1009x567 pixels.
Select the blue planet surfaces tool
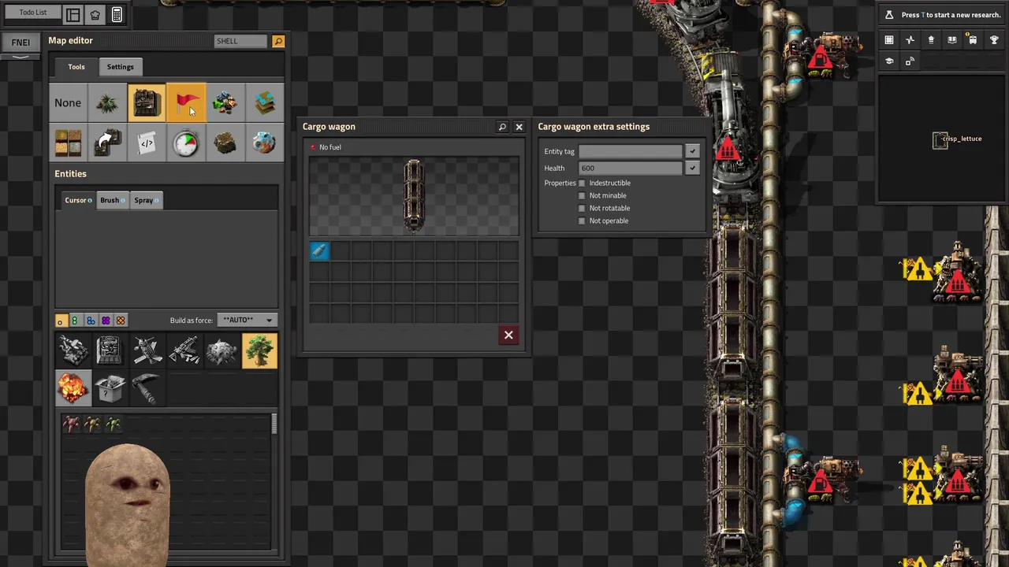tap(265, 143)
